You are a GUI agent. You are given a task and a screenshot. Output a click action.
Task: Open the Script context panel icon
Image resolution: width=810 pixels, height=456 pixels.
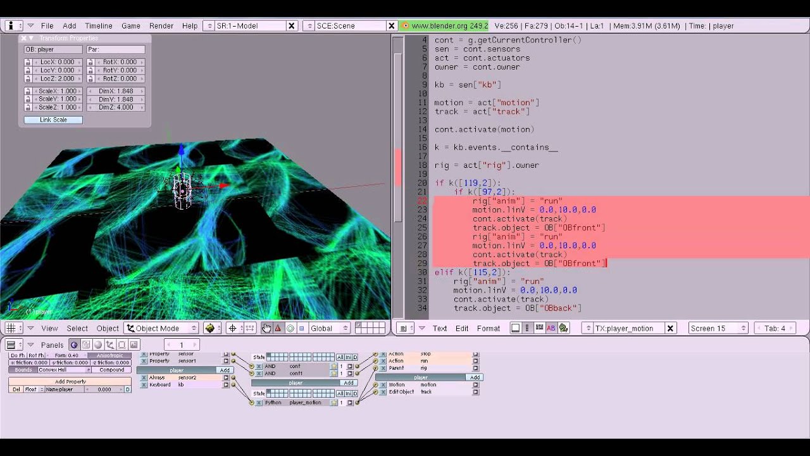86,345
